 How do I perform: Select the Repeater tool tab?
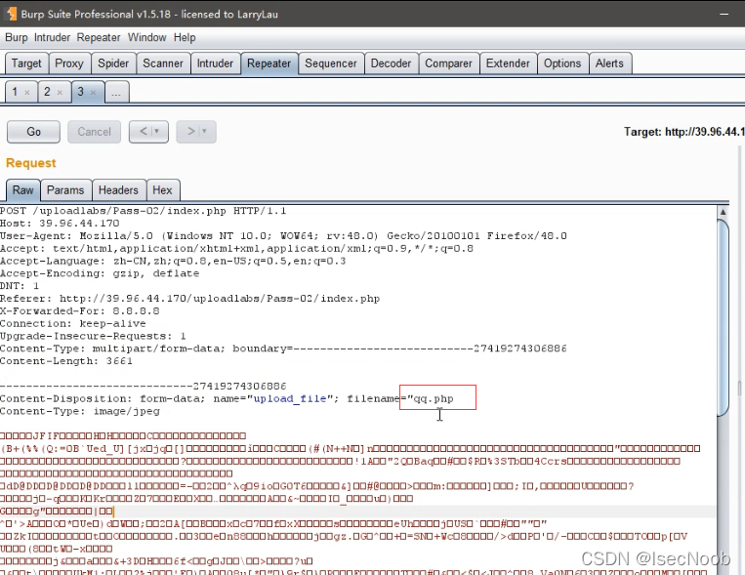point(269,63)
